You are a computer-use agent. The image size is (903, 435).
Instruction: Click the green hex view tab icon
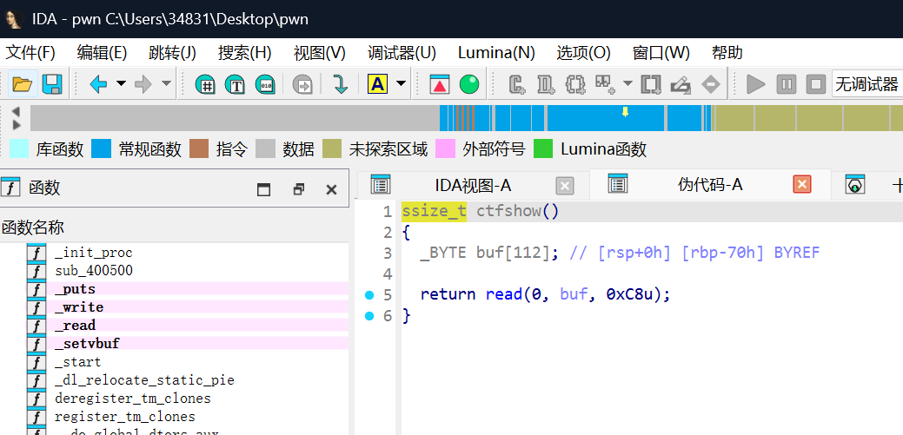[855, 185]
